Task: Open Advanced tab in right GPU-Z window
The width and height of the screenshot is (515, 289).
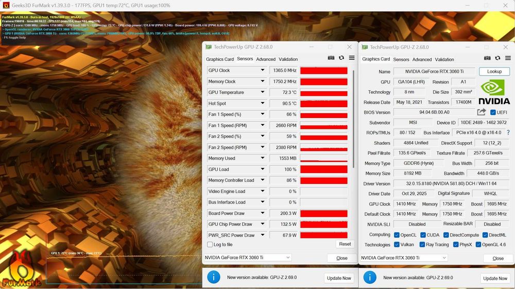Action: (x=422, y=59)
